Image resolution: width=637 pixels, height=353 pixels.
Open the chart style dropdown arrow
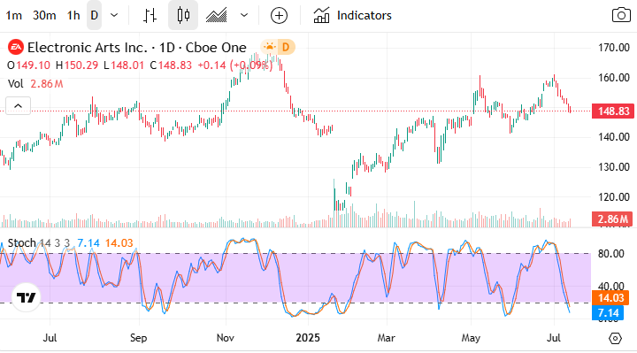244,15
